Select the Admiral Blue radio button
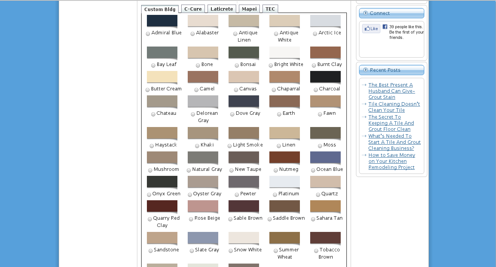Image resolution: width=496 pixels, height=267 pixels. pyautogui.click(x=148, y=34)
